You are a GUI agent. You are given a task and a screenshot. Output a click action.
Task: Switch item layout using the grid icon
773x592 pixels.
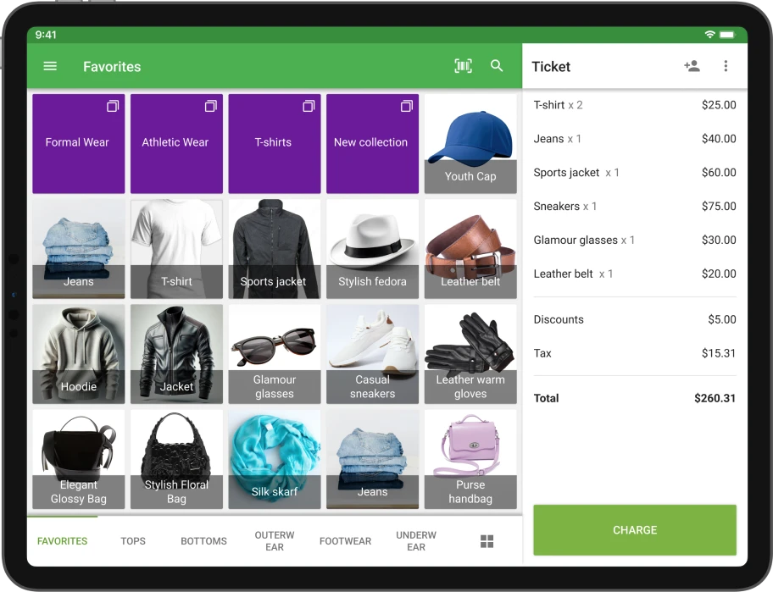coord(487,539)
